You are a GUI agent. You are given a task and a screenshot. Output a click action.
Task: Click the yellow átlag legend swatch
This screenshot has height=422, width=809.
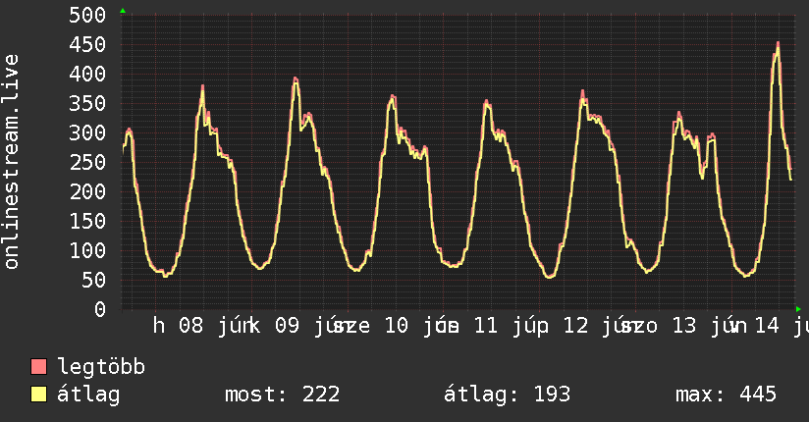pos(38,395)
